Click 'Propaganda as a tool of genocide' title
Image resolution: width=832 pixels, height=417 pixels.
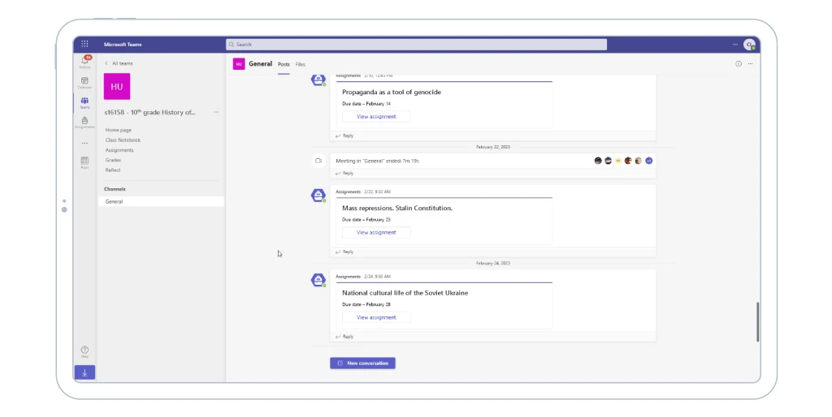point(392,92)
